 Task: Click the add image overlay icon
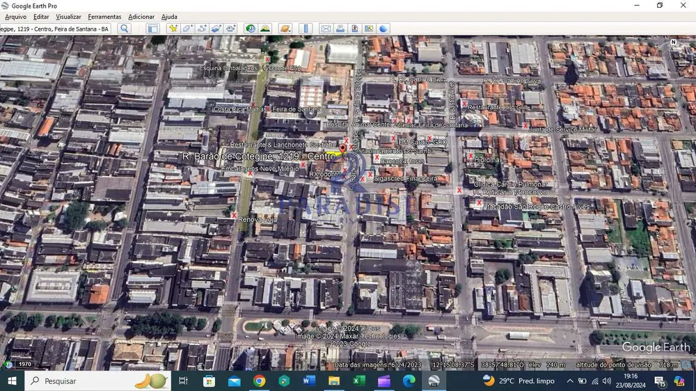coord(216,29)
